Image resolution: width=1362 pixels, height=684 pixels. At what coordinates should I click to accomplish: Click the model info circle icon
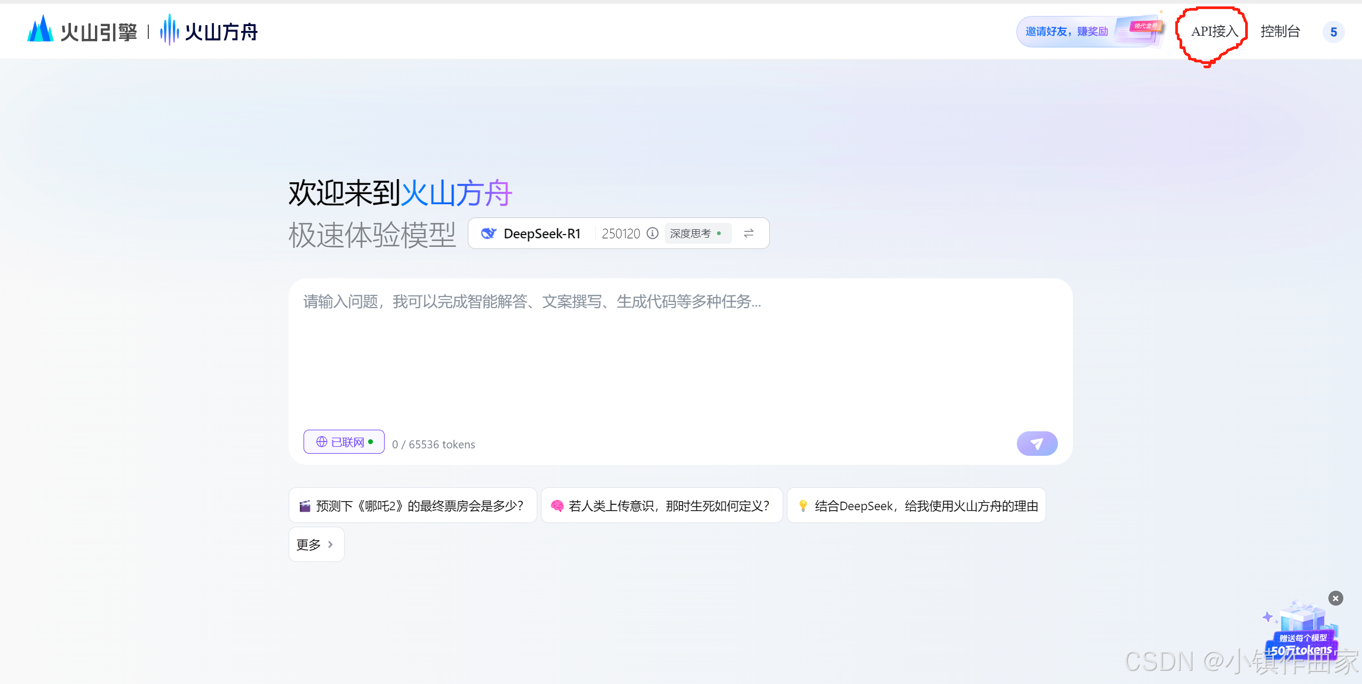tap(652, 234)
